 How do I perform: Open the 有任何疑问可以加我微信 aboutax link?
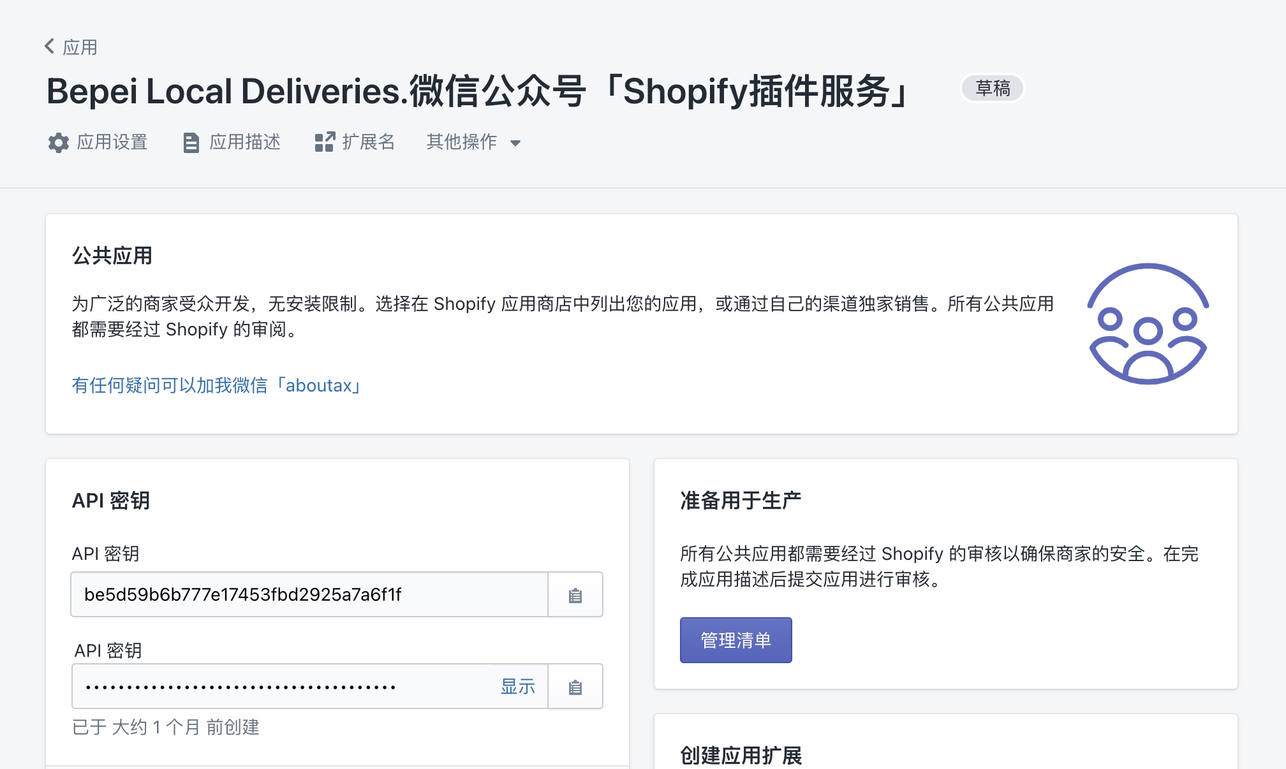tap(217, 385)
